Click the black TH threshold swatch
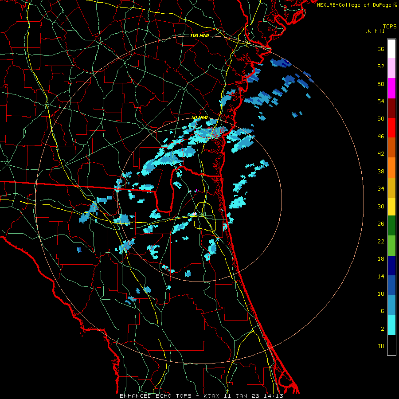Viewport: 399px width, 399px height. pyautogui.click(x=391, y=345)
